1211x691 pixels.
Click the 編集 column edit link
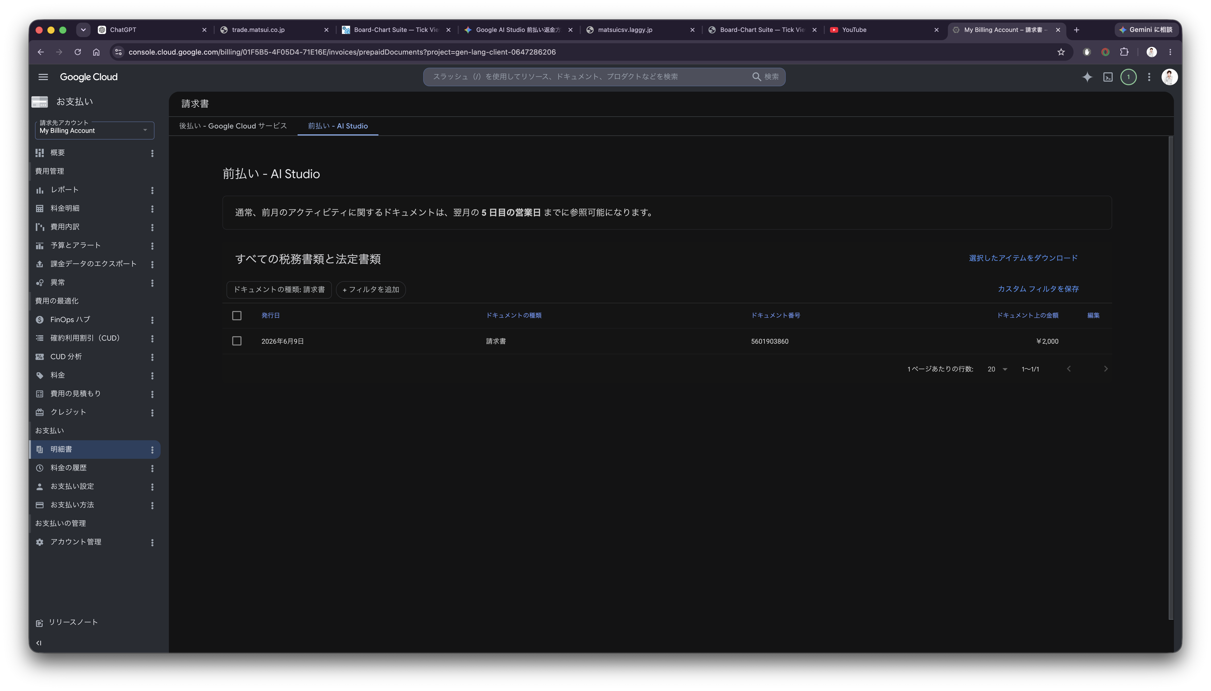1093,316
